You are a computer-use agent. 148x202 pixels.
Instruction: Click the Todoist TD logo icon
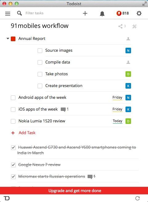pos(7,198)
